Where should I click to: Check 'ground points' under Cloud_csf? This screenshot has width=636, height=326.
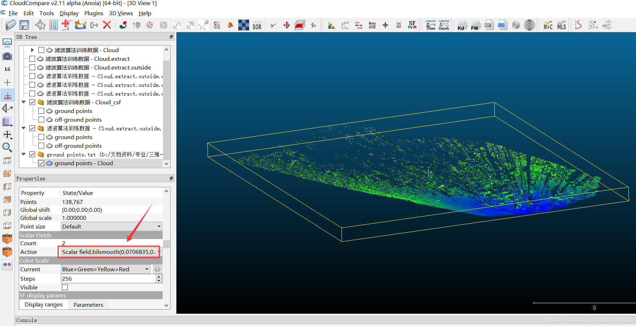tap(41, 111)
